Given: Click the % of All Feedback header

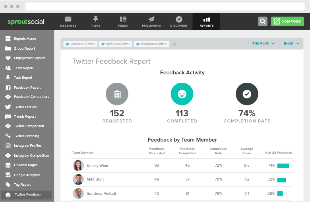Looking at the screenshot, I should (x=278, y=153).
